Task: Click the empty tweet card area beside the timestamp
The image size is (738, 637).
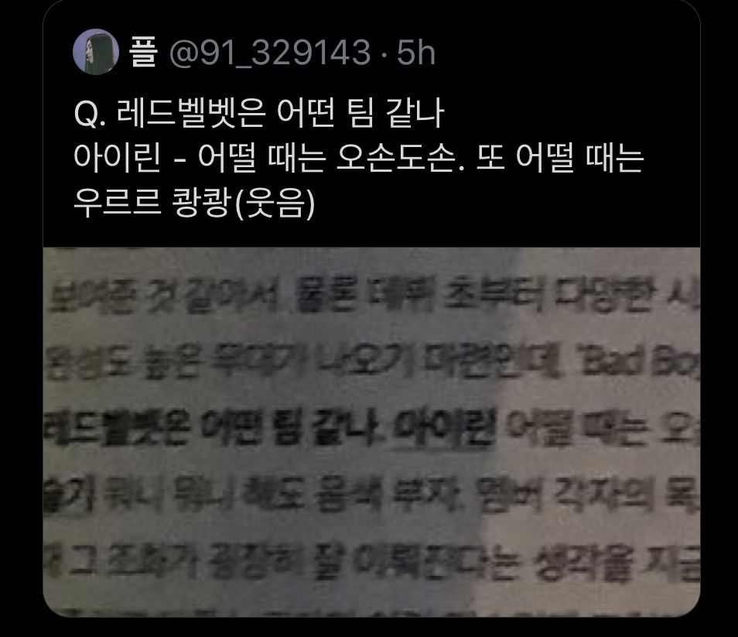Action: coord(565,52)
